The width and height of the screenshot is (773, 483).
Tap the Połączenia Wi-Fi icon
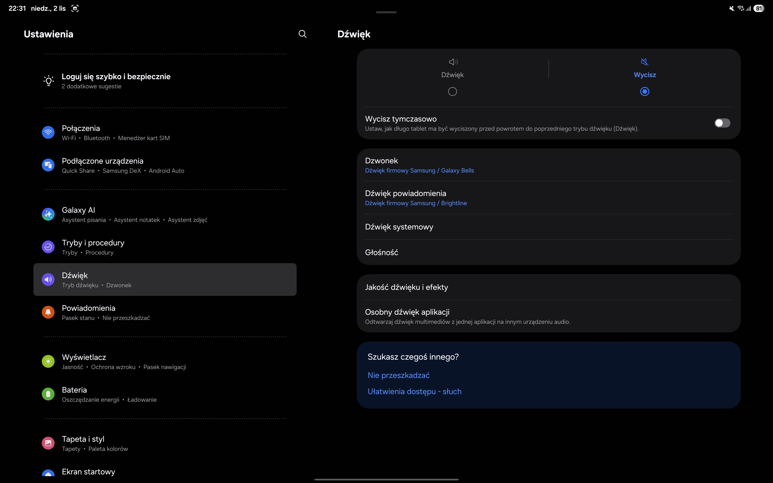48,133
